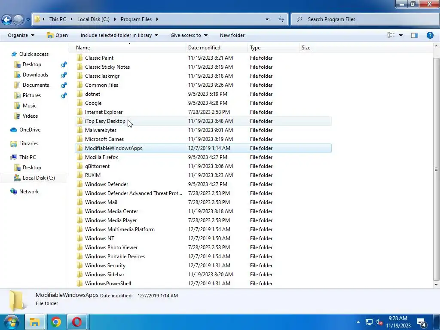440x330 pixels.
Task: Click File Explorer icon in taskbar
Action: coord(35,322)
